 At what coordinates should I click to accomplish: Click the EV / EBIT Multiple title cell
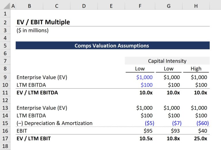point(43,22)
